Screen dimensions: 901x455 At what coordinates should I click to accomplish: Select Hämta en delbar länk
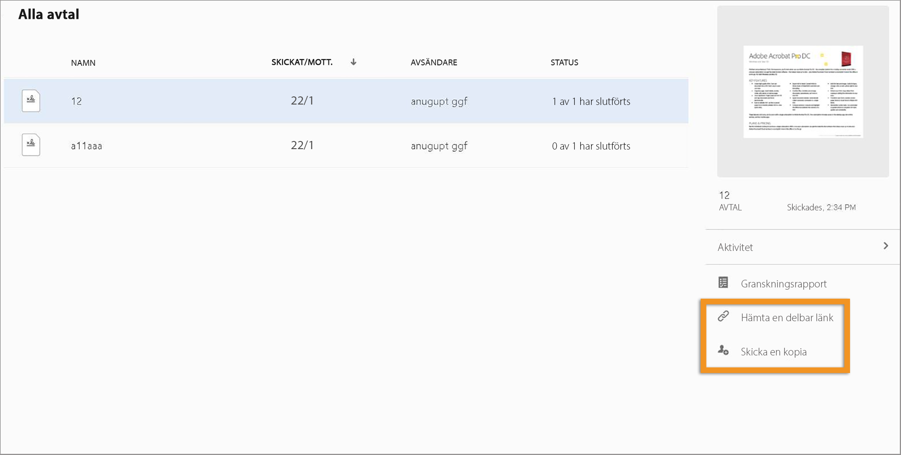pyautogui.click(x=787, y=318)
